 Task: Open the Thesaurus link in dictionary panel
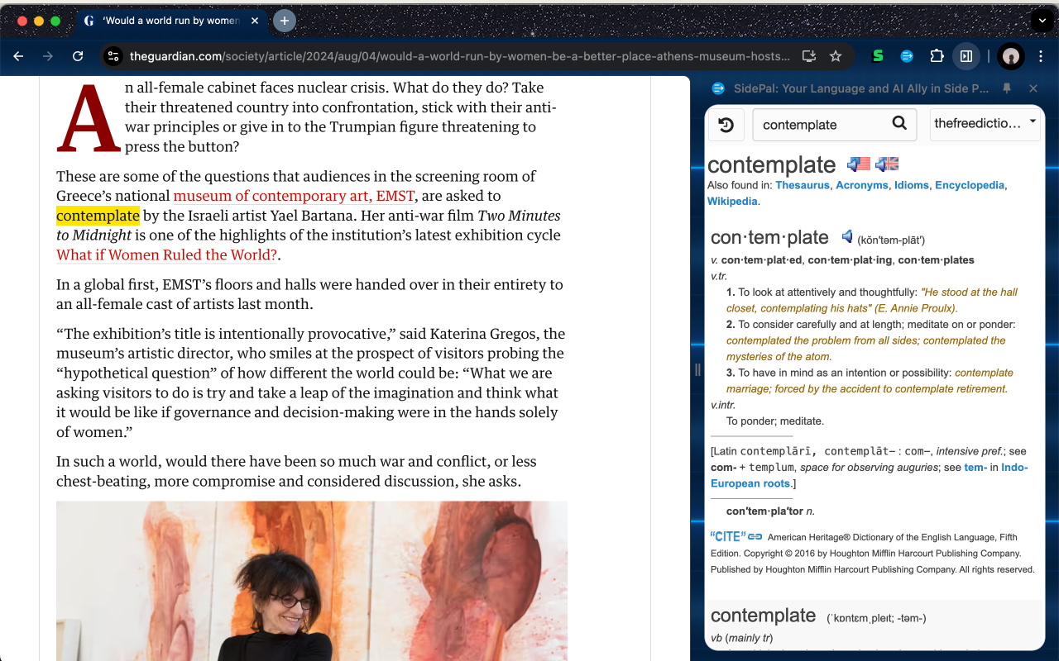pyautogui.click(x=803, y=185)
